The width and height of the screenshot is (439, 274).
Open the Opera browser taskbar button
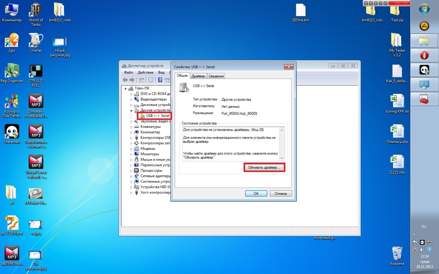click(424, 54)
